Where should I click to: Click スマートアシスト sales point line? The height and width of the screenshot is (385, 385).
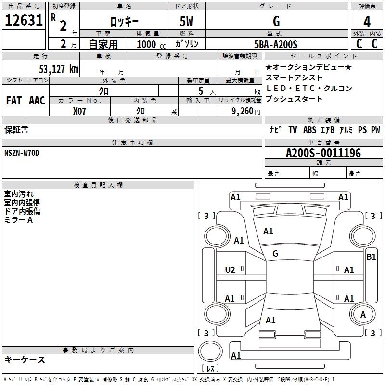point(294,78)
